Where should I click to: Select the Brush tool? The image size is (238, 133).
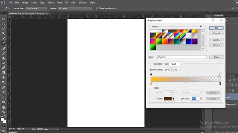click(3, 53)
